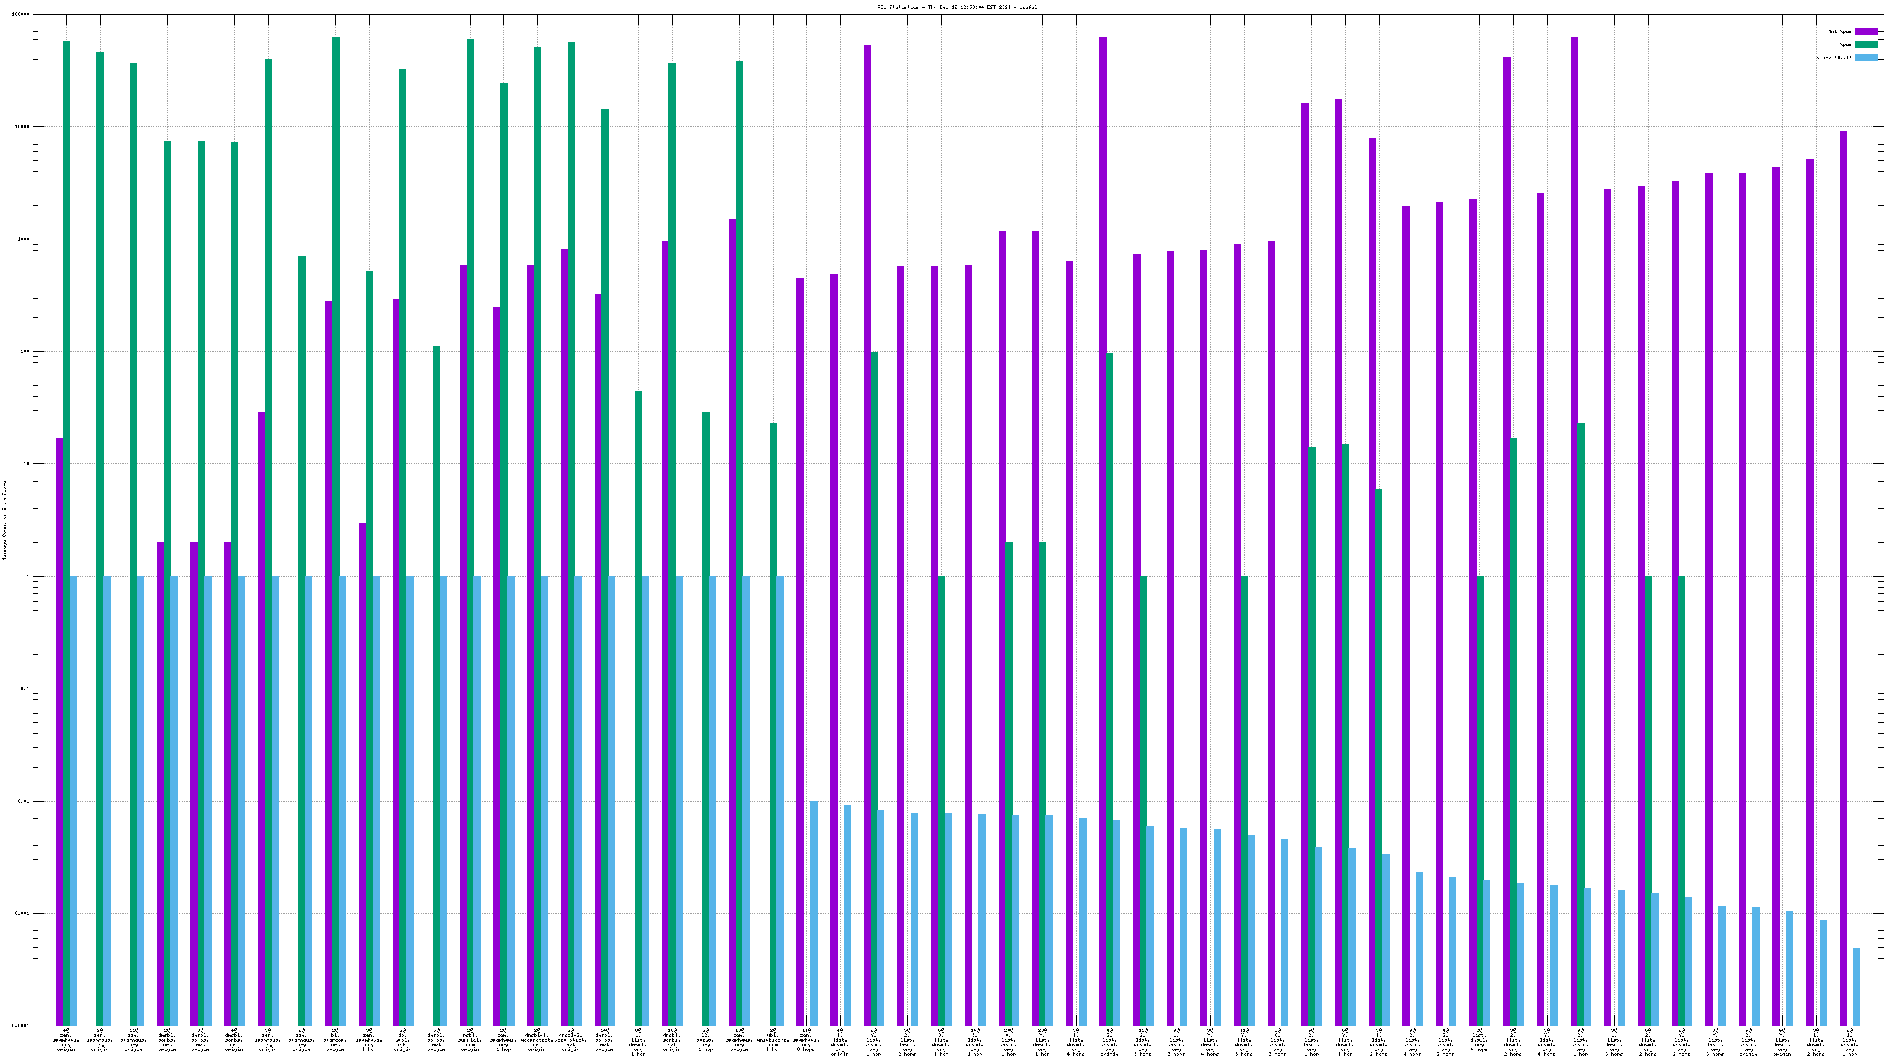Click the 100000 y-axis tick label

pos(21,15)
